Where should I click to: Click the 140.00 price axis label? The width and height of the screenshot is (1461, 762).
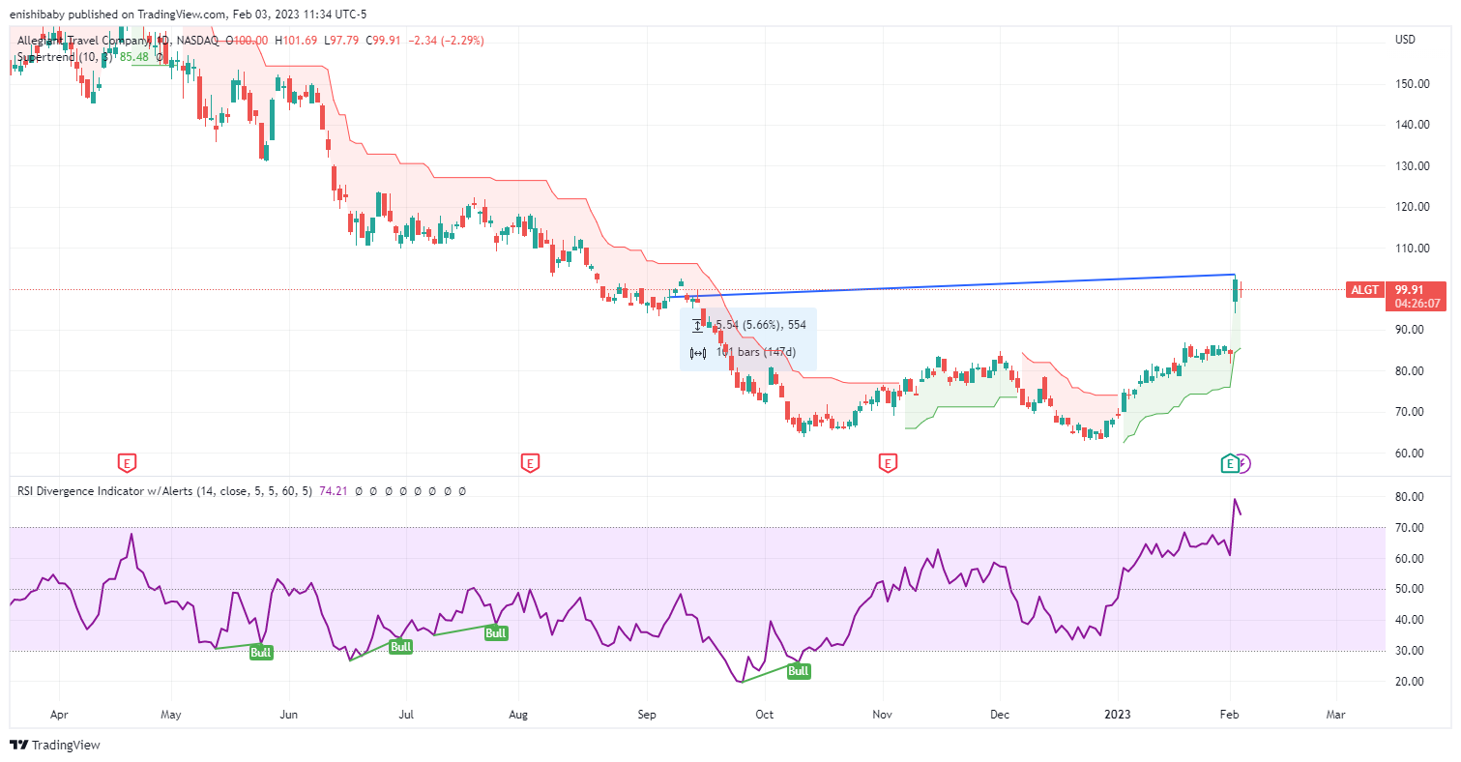click(x=1411, y=125)
